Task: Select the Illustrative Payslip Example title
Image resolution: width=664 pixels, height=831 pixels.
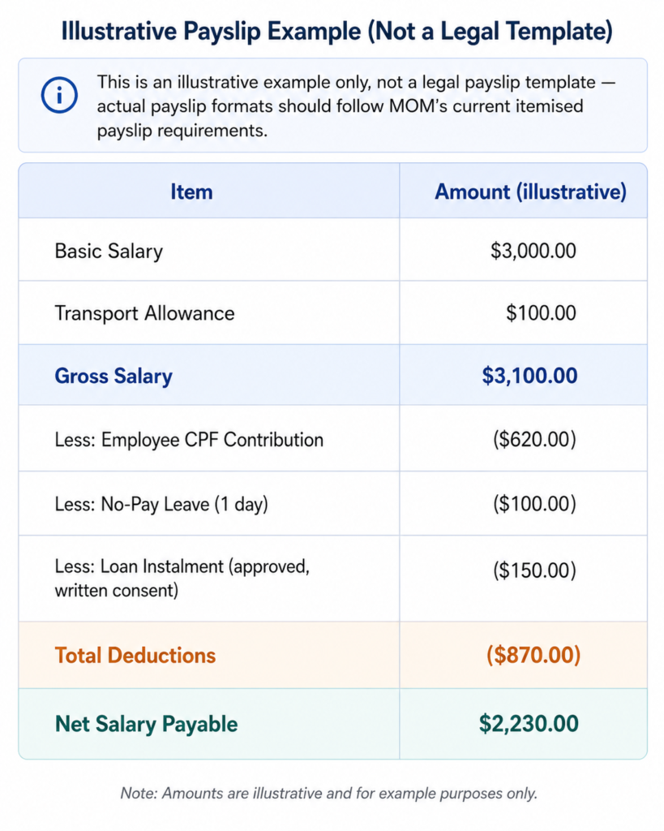Action: (x=337, y=31)
